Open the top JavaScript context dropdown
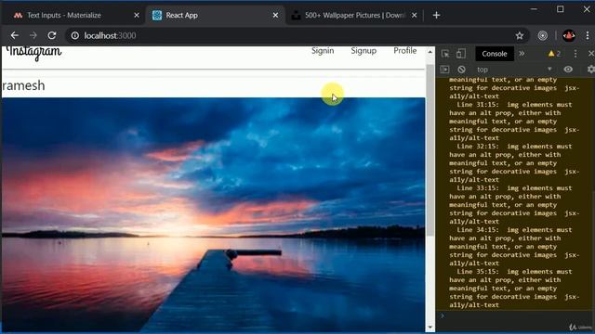 pyautogui.click(x=514, y=70)
